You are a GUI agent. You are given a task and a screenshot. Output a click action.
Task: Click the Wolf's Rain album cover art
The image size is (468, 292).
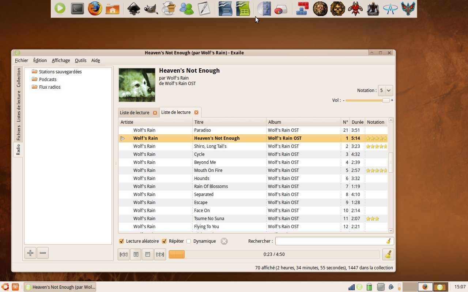click(x=137, y=85)
